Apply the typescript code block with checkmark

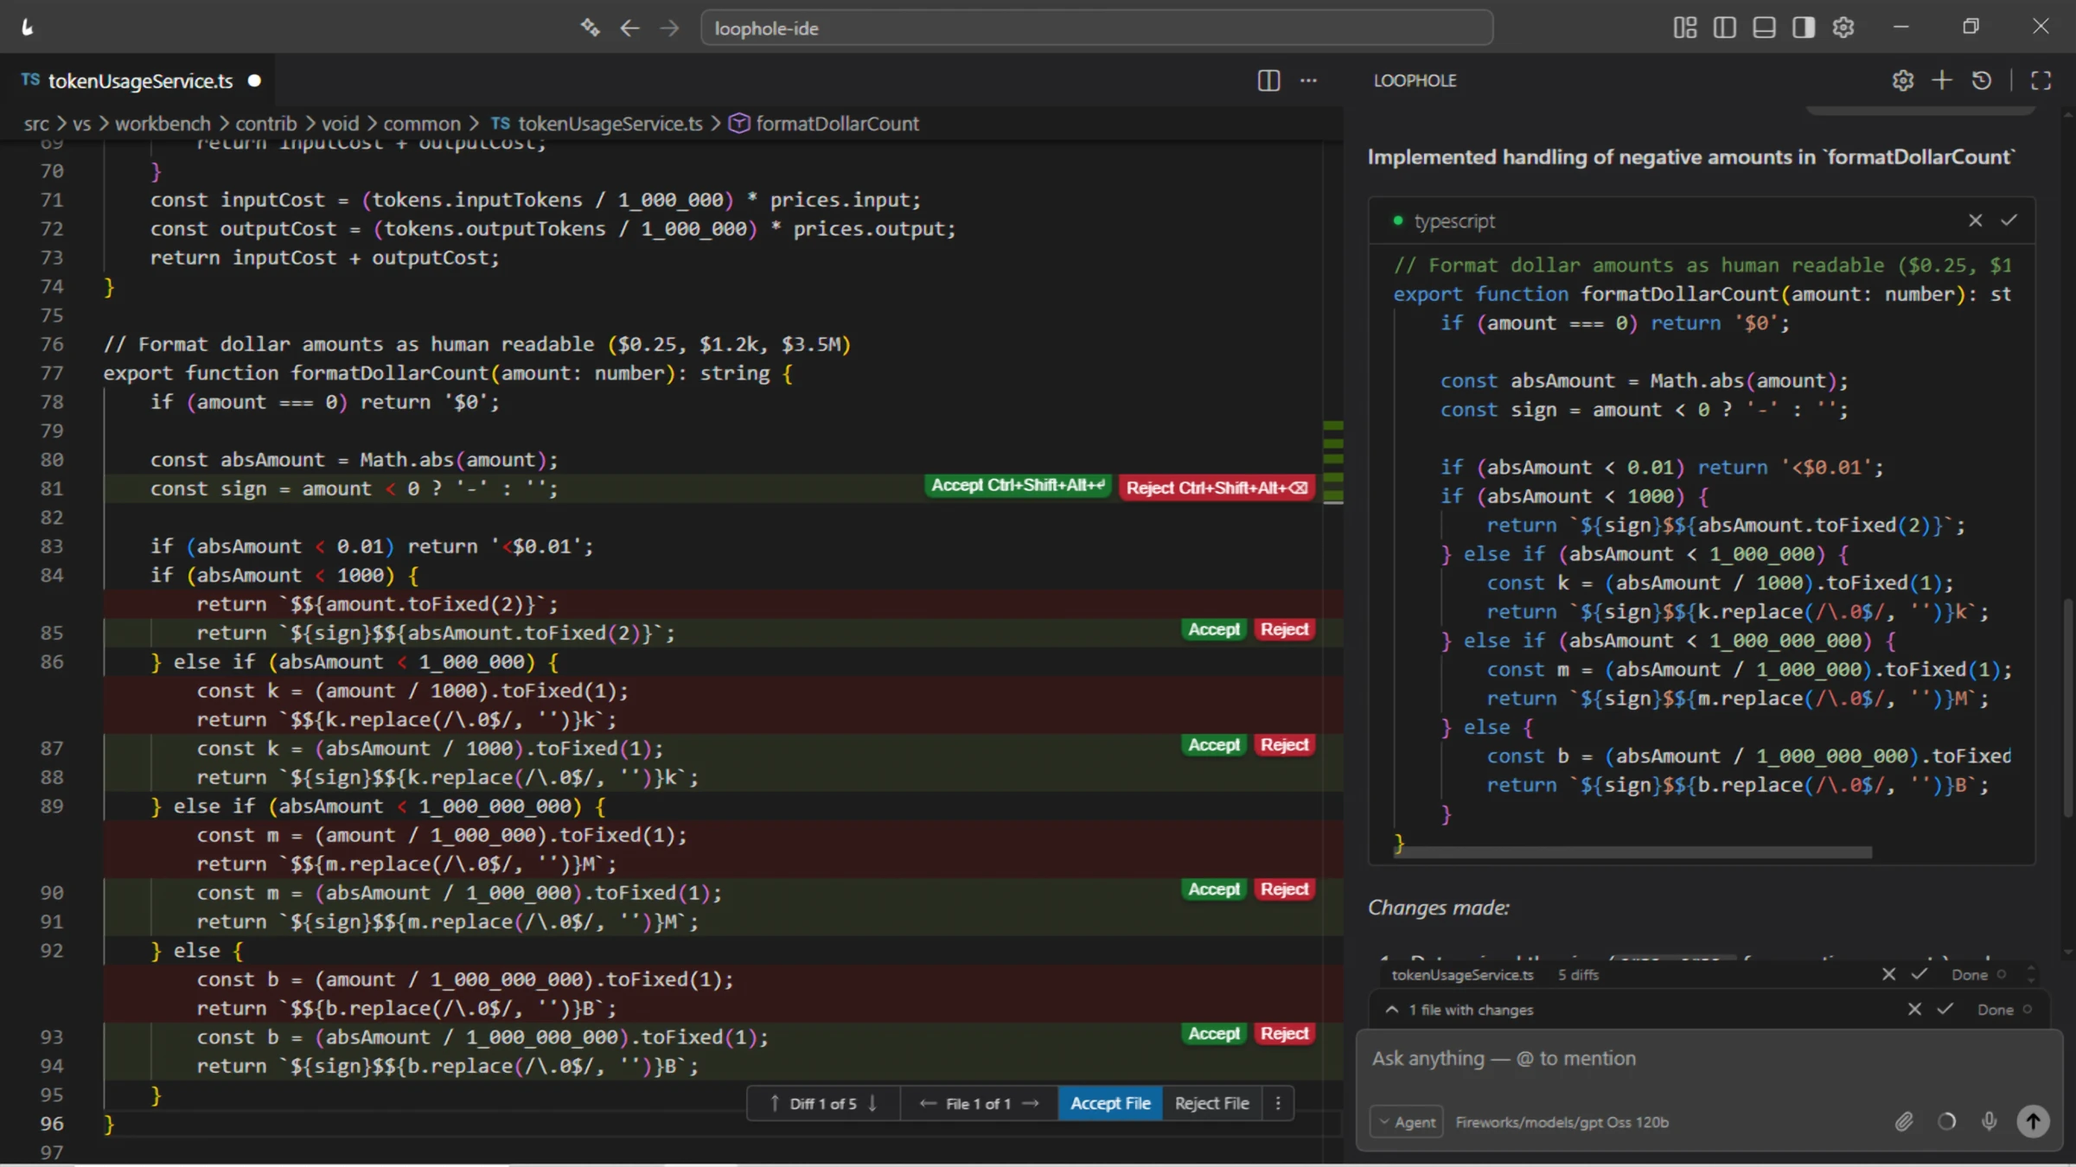coord(2009,220)
